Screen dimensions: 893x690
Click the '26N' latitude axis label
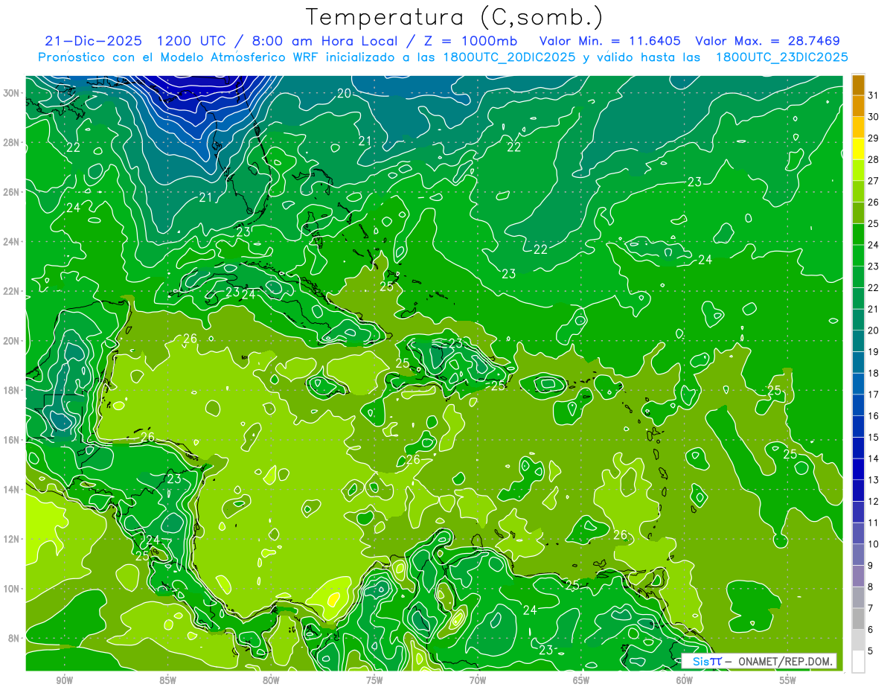tap(13, 192)
